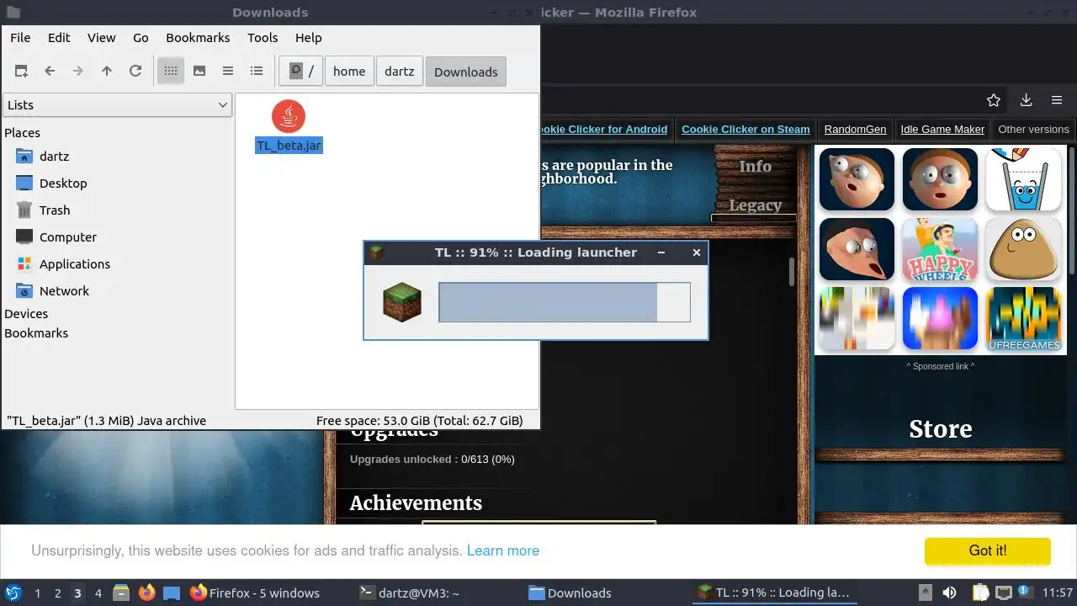Viewport: 1077px width, 606px height.
Task: Switch to compact view mode
Action: point(228,72)
